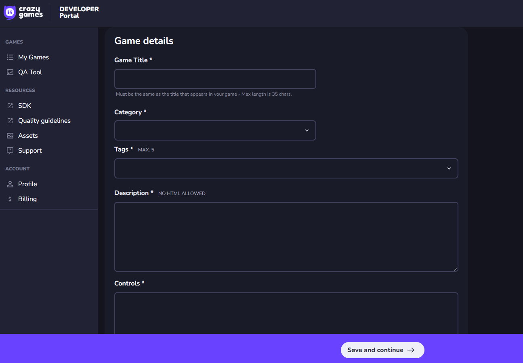Image resolution: width=523 pixels, height=363 pixels.
Task: Click the SDK external link icon
Action: point(10,106)
